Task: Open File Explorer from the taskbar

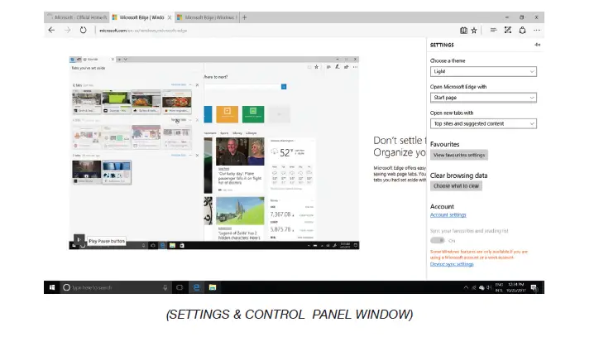Action: click(213, 287)
